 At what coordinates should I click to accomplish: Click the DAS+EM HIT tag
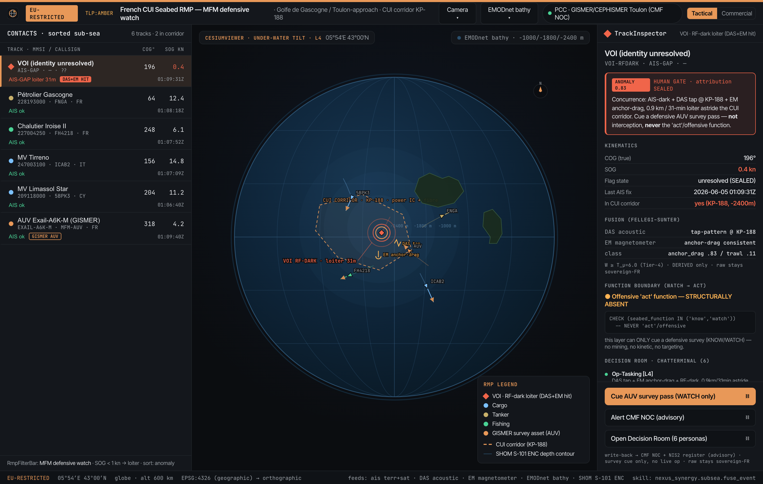tap(76, 79)
